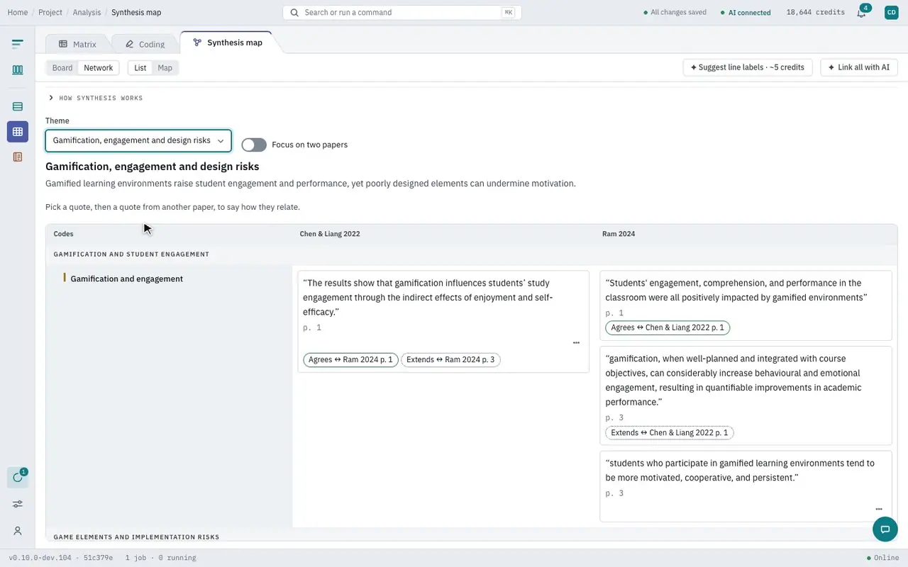Open more options on motivated cooperative quote
The width and height of the screenshot is (908, 567).
pos(879,509)
